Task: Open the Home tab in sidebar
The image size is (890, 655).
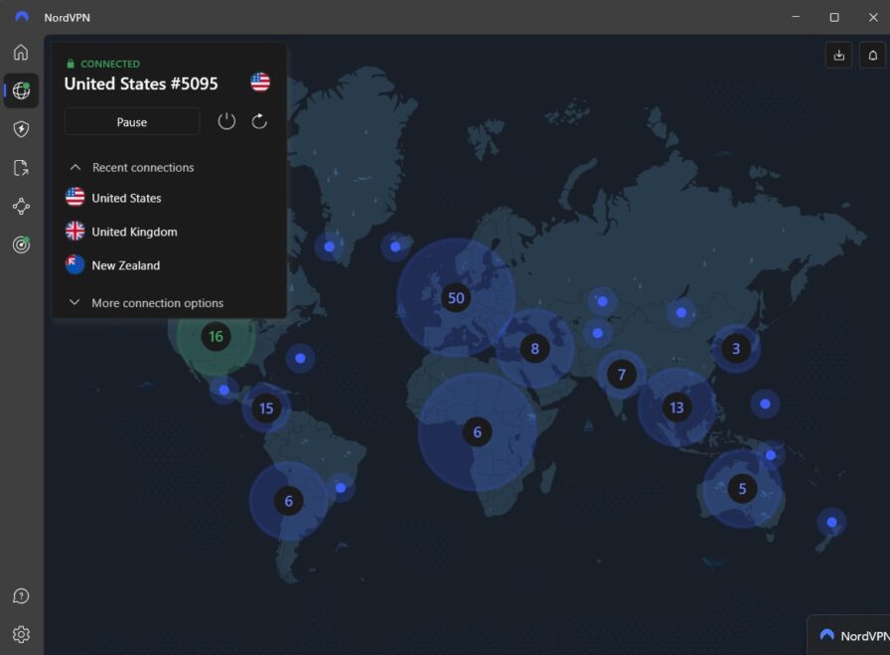Action: [x=21, y=53]
